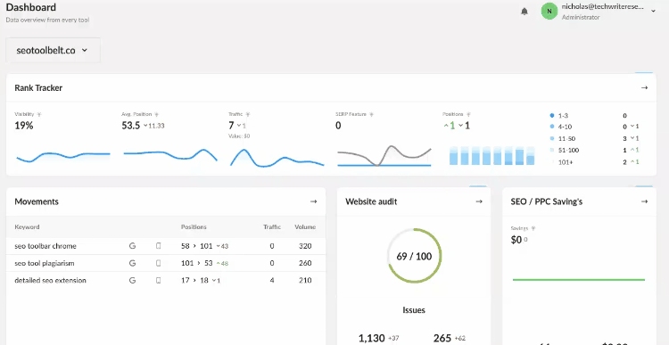Click mobile icon for seo tool plagiarism
The height and width of the screenshot is (345, 669).
click(158, 263)
